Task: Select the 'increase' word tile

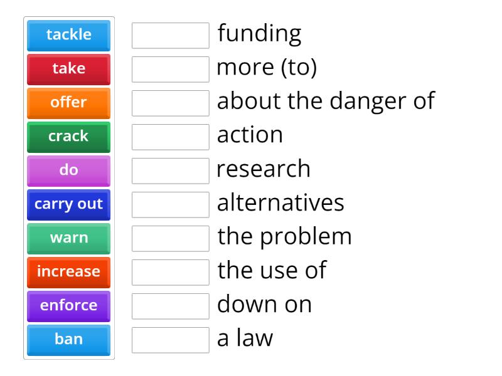Action: [x=68, y=272]
